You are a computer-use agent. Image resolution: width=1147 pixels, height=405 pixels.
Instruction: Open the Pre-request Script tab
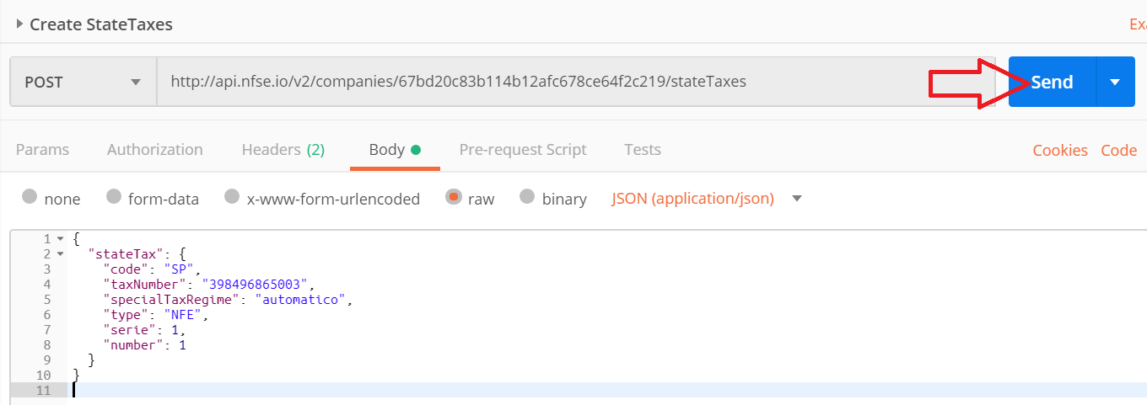point(523,150)
